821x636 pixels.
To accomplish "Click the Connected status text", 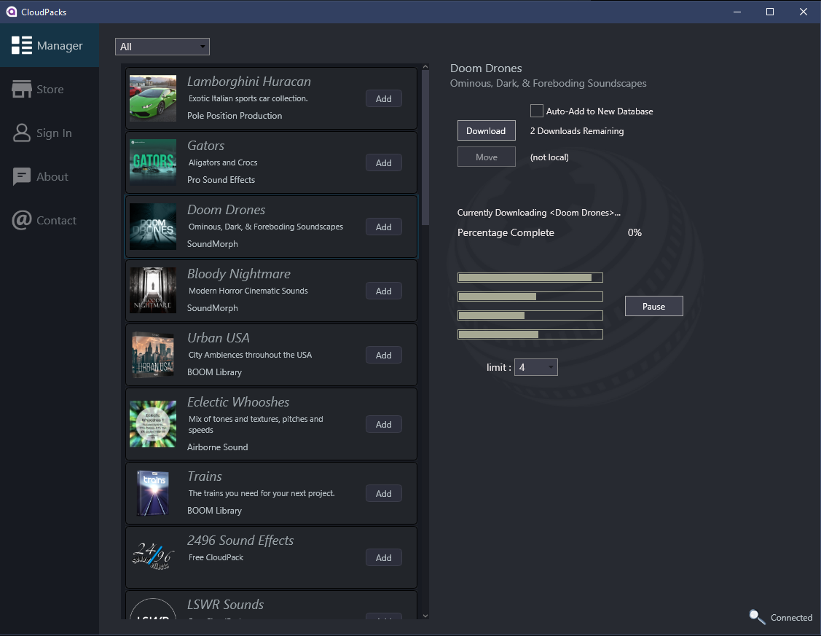I will tap(791, 618).
